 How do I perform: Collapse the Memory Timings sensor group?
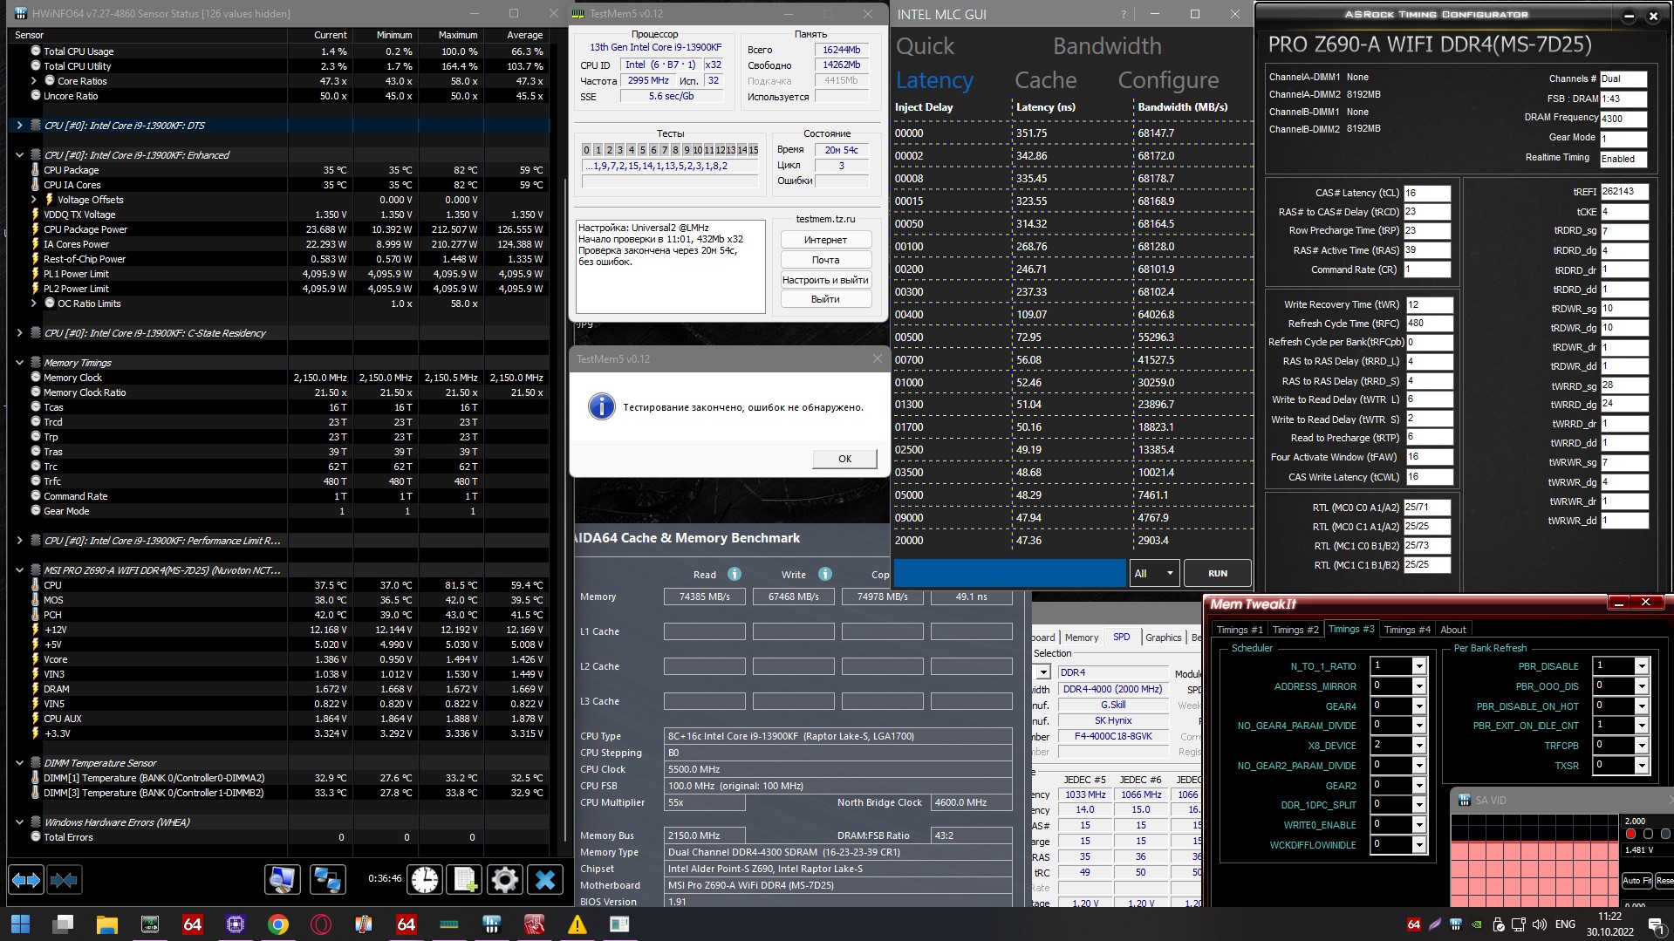point(19,363)
